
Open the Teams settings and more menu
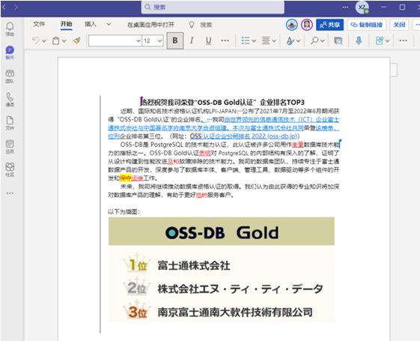345,7
